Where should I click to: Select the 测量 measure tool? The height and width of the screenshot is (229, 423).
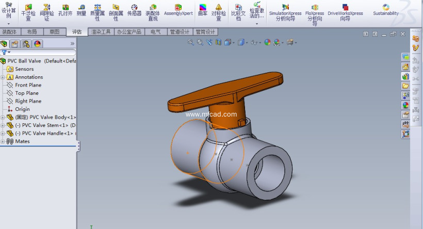(81, 10)
